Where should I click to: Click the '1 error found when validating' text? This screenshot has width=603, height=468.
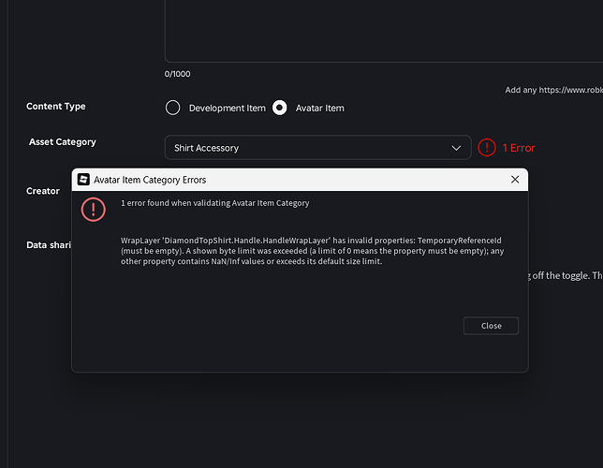215,203
